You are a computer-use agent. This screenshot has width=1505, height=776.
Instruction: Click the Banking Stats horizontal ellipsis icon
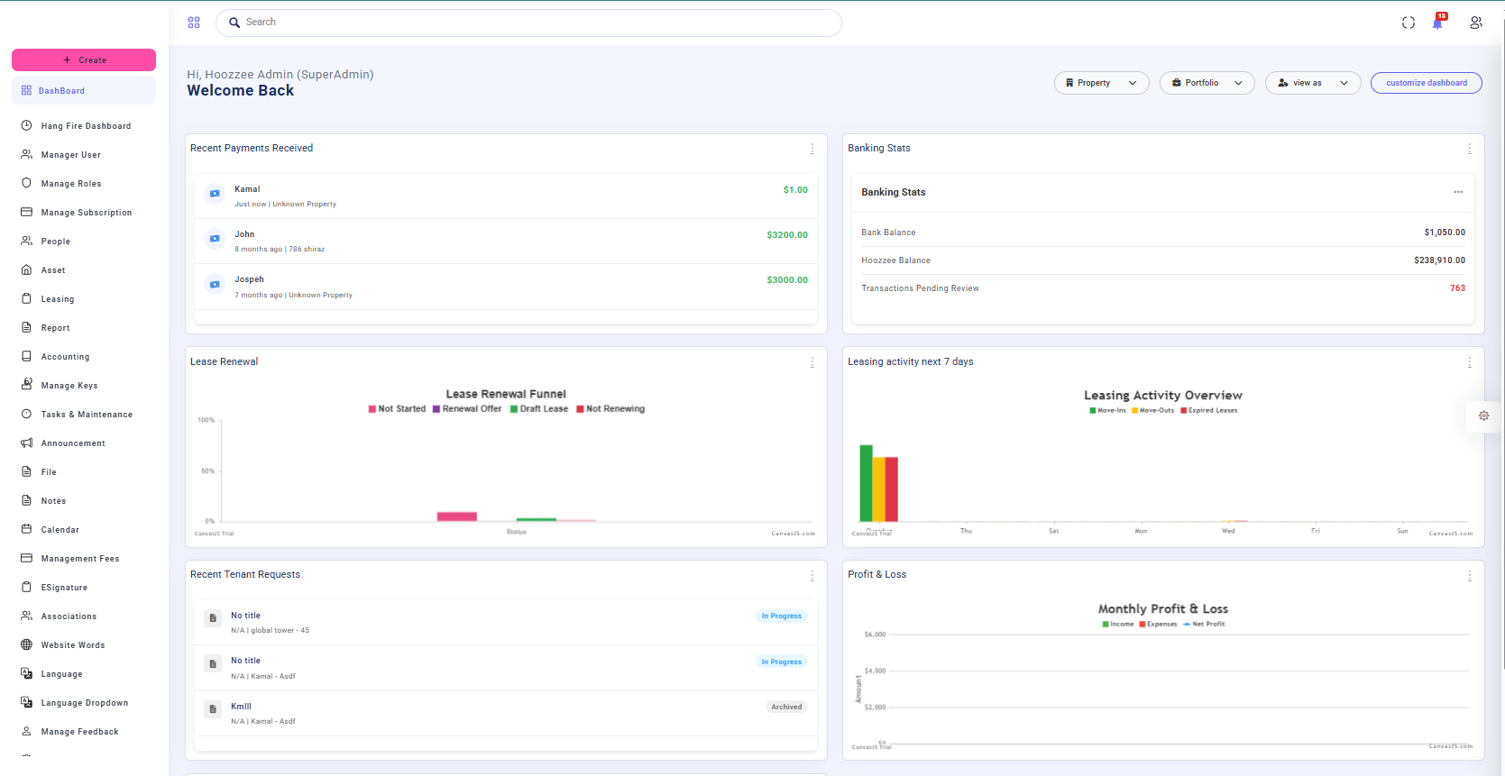(1457, 192)
